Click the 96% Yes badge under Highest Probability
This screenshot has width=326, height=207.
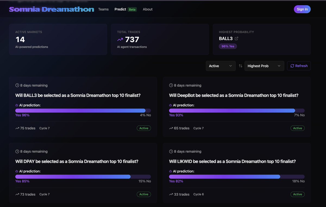pos(228,46)
